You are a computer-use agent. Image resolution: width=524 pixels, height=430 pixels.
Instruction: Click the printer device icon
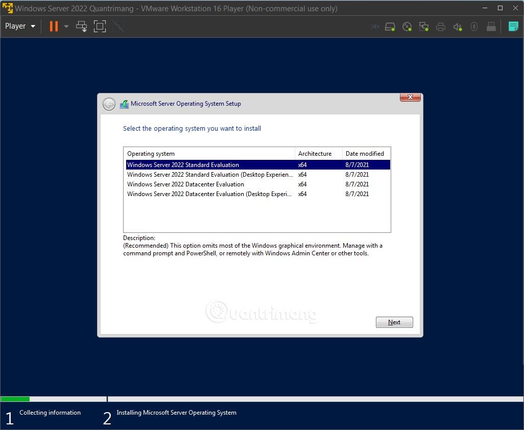(440, 27)
